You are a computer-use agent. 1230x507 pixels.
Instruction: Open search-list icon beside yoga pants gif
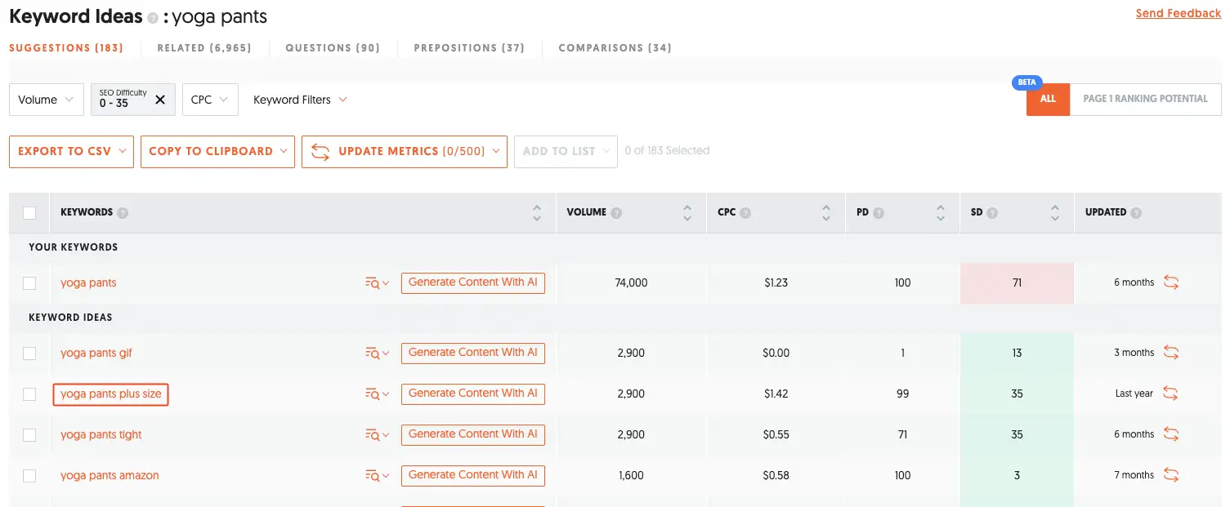[377, 353]
